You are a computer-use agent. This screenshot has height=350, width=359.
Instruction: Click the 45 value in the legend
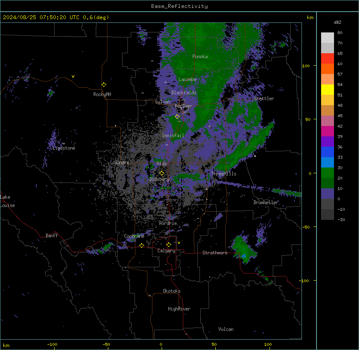click(x=340, y=116)
